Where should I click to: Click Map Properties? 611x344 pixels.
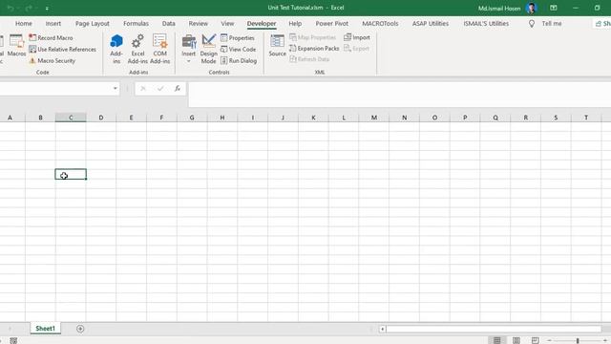point(312,37)
